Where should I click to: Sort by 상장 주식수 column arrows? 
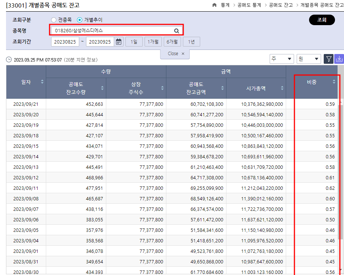coord(162,88)
